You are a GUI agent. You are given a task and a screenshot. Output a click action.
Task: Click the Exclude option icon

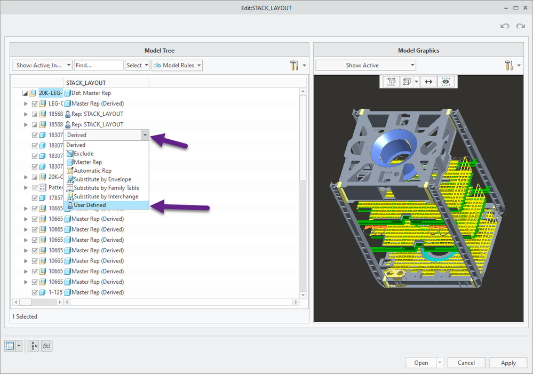tap(70, 154)
